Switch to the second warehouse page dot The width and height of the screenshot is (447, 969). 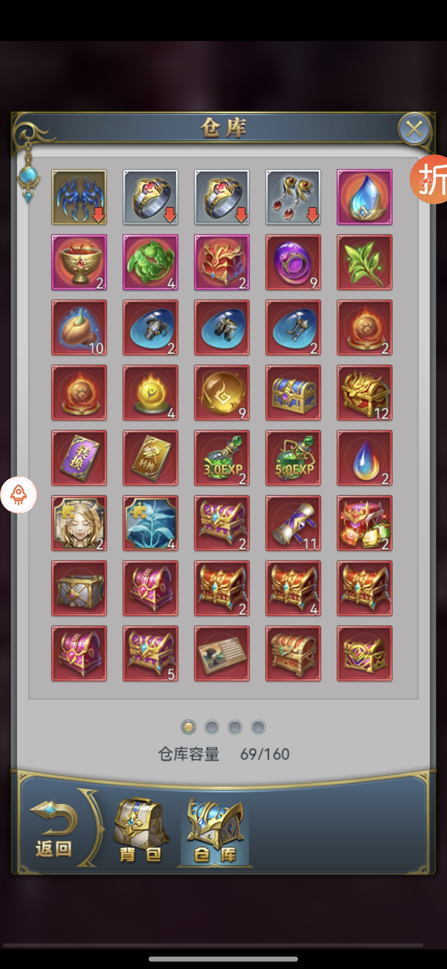pos(211,727)
